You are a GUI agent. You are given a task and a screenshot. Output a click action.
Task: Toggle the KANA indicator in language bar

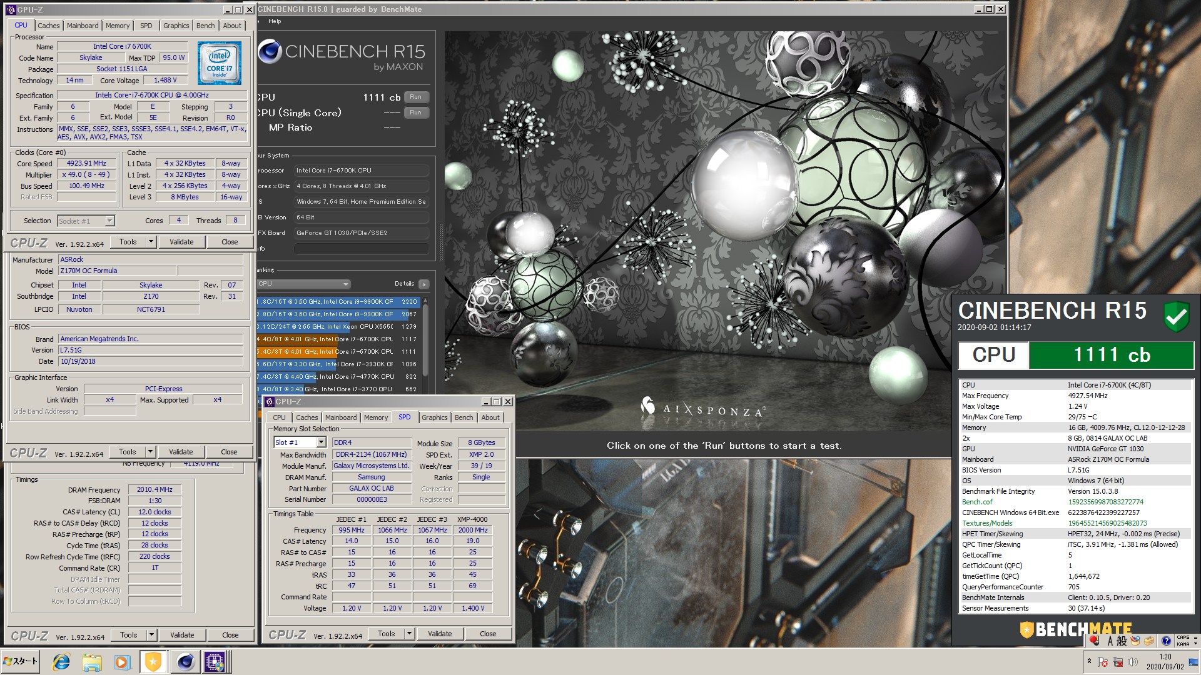(1183, 644)
